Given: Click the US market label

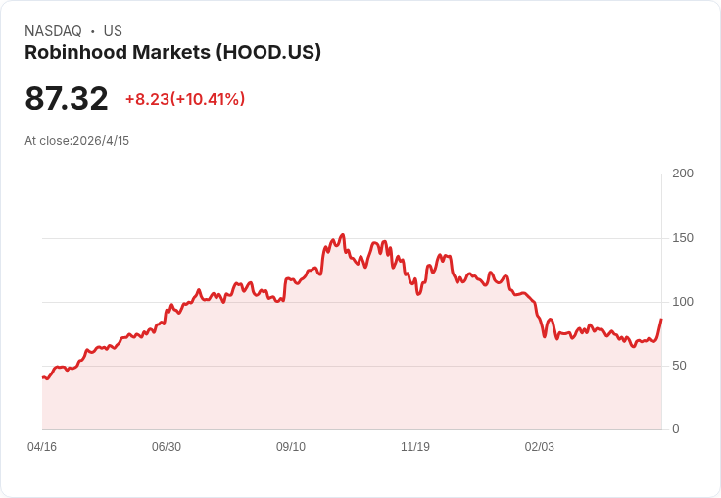Looking at the screenshot, I should (113, 31).
